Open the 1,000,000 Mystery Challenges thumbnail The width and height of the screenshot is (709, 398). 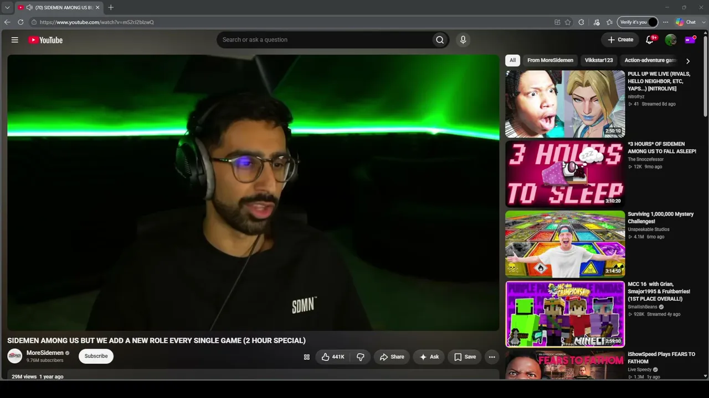coord(565,244)
